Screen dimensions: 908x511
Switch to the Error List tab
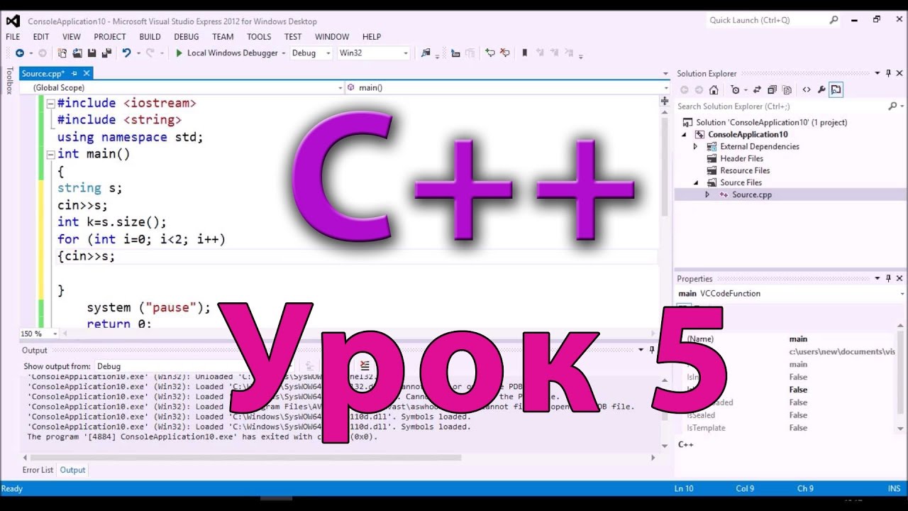click(38, 470)
